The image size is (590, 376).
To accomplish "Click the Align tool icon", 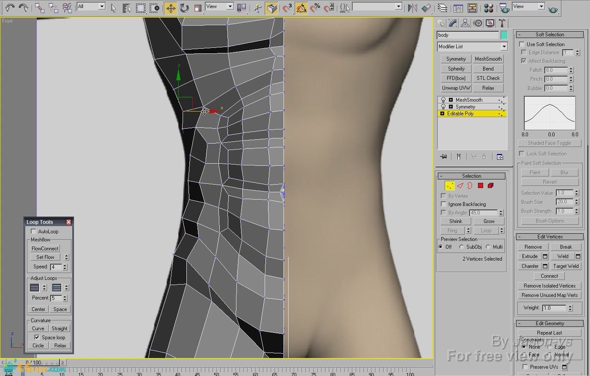I will coord(426,8).
